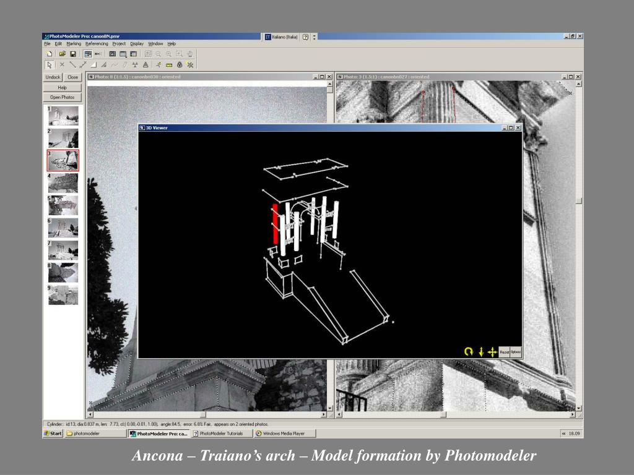Switch to photomodeler folder taskbar item
Viewport: 634px width, 475px height.
(95, 434)
